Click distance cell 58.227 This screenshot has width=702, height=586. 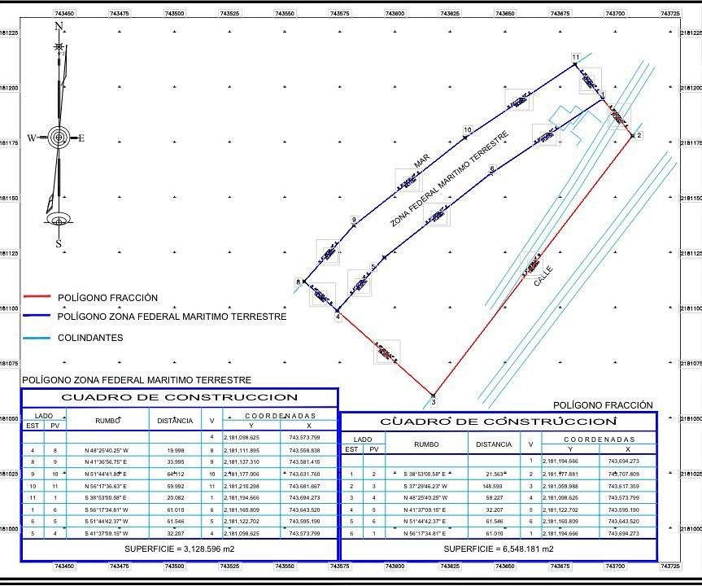[495, 497]
